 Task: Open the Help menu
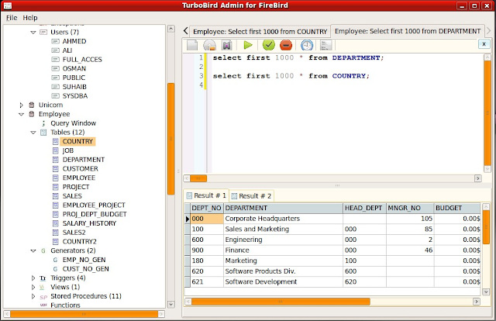tap(30, 18)
